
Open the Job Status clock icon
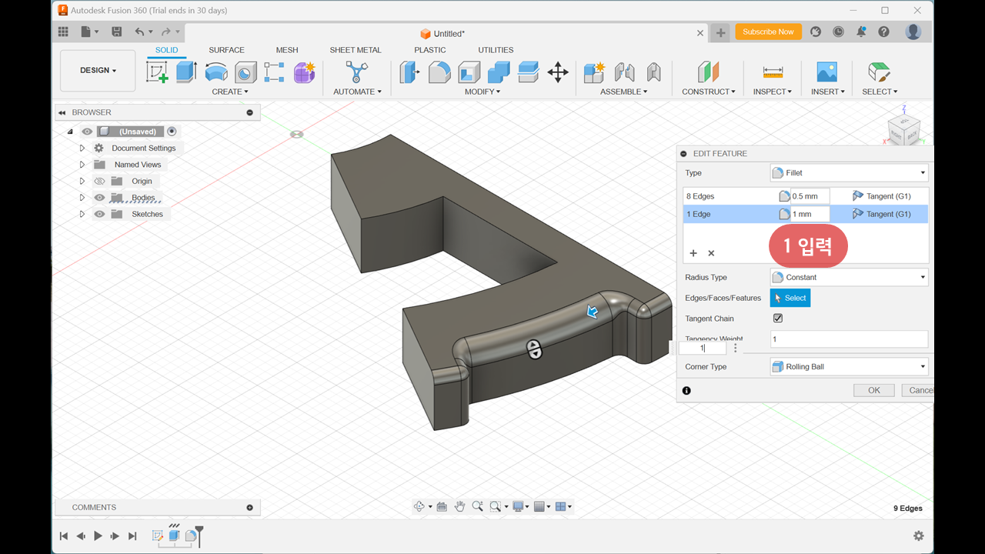838,32
